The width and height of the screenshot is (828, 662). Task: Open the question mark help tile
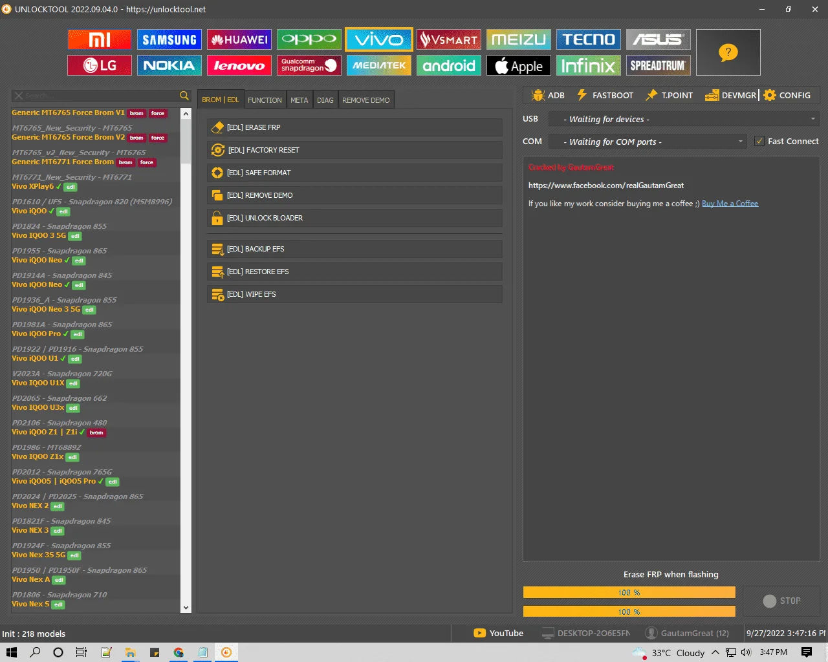[728, 52]
